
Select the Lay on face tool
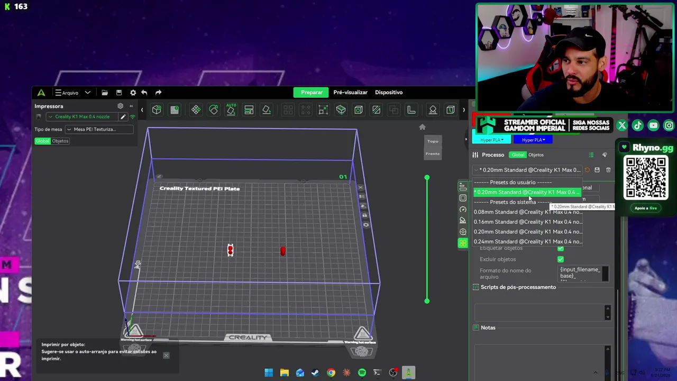[267, 110]
